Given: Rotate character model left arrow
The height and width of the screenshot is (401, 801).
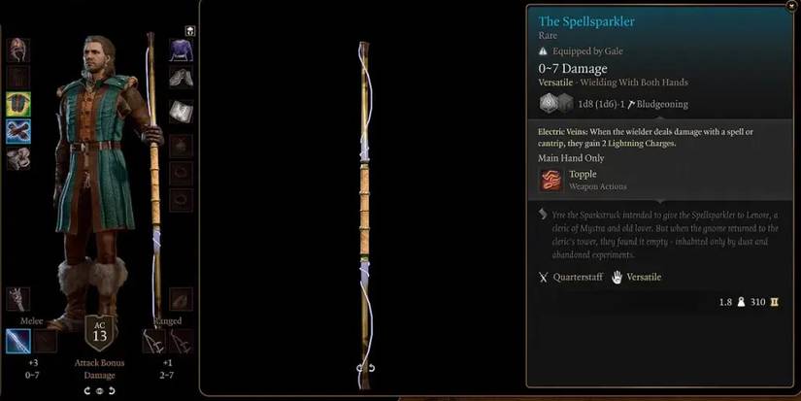Looking at the screenshot, I should tap(87, 390).
